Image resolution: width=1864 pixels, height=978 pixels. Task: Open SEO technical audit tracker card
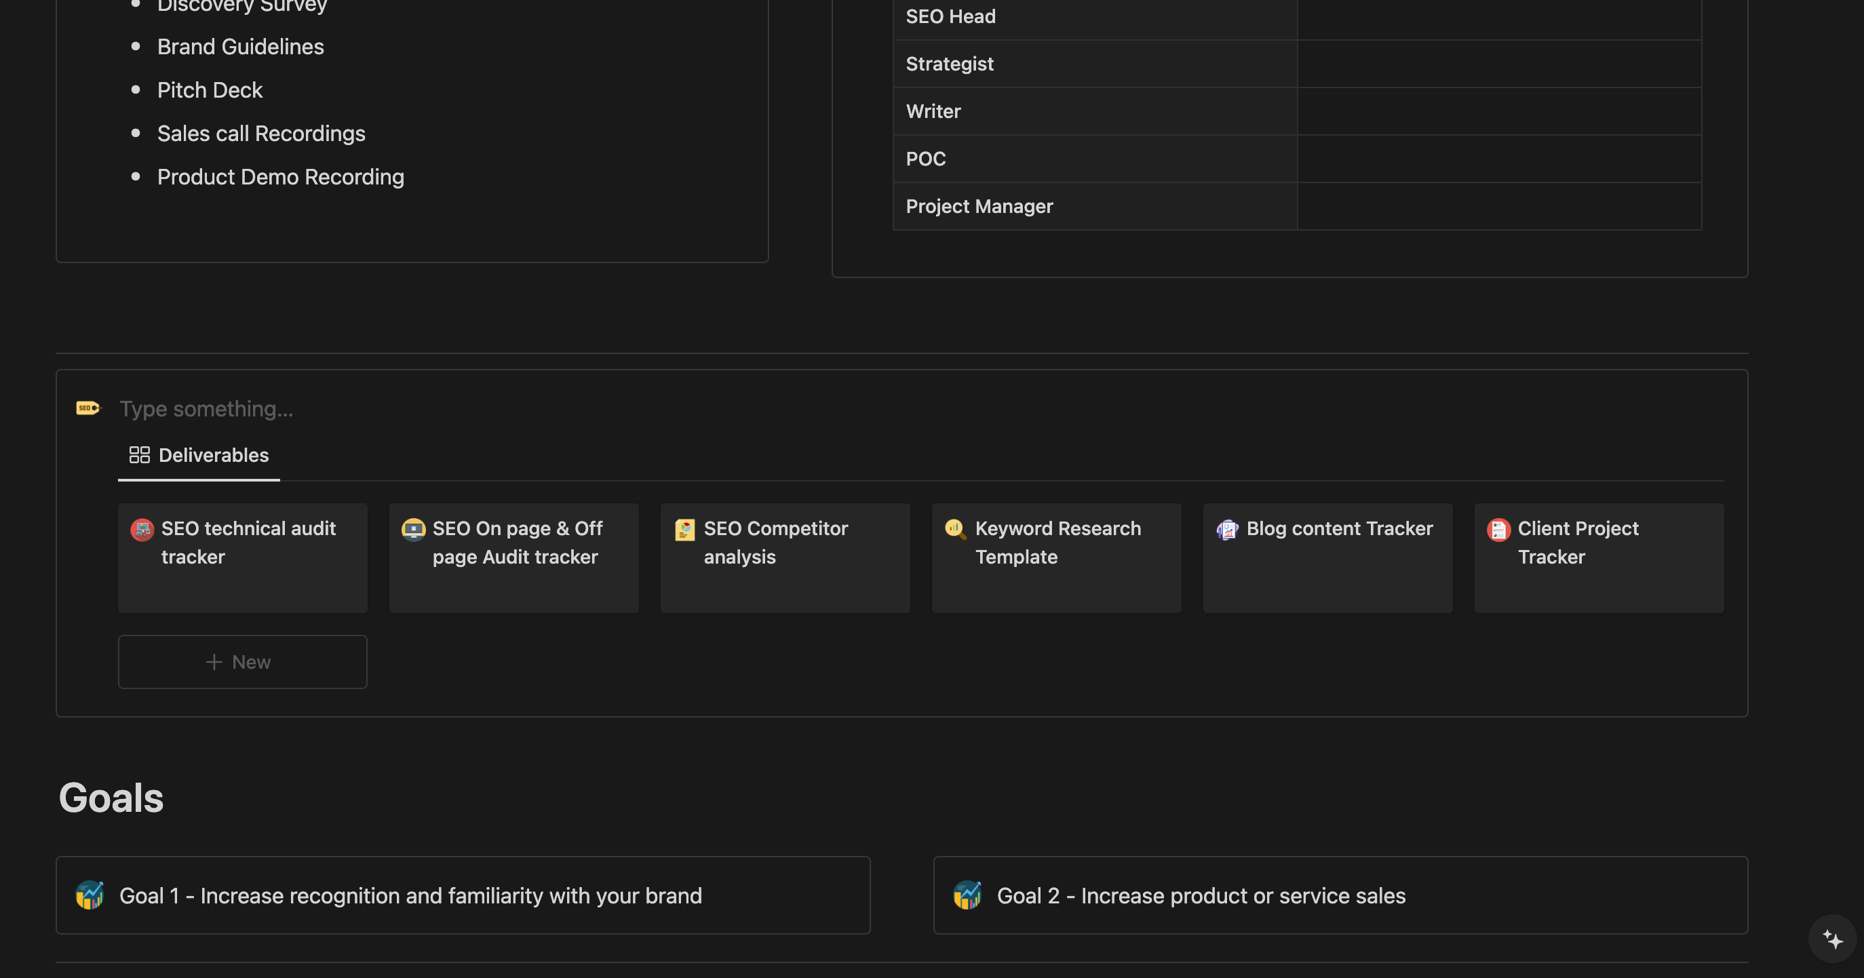(242, 558)
